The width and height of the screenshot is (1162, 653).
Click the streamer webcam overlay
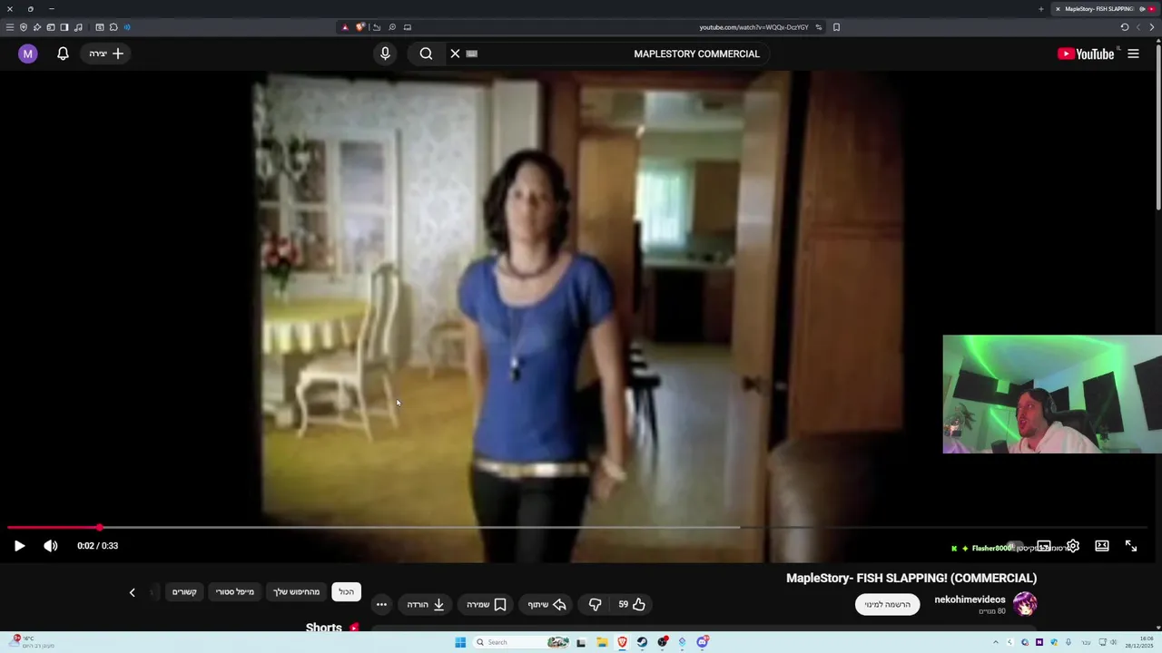[x=1052, y=394]
